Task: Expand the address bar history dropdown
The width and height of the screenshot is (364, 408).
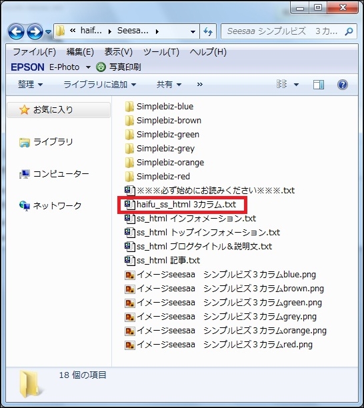Action: 193,32
